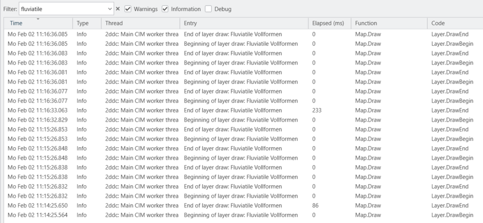Select the row timestamped 11:16:32.829
This screenshot has width=483, height=223.
click(x=243, y=120)
